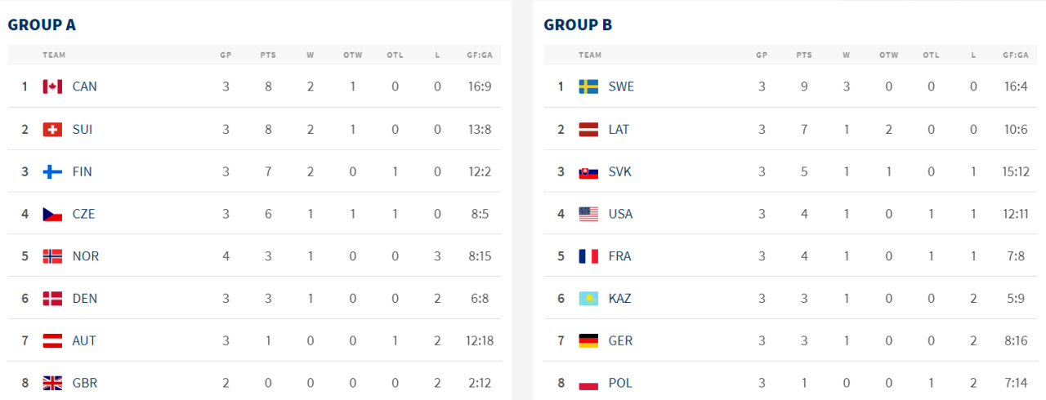Open the SVK team link
1046x400 pixels.
pyautogui.click(x=619, y=171)
